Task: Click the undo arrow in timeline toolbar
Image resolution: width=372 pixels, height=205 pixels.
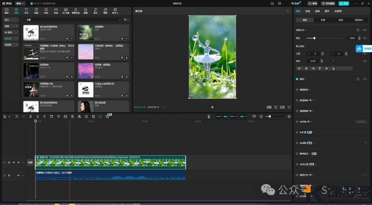Action: click(x=17, y=116)
